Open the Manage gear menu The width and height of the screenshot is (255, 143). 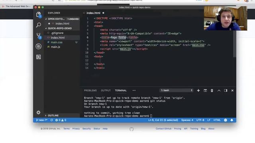(38, 112)
